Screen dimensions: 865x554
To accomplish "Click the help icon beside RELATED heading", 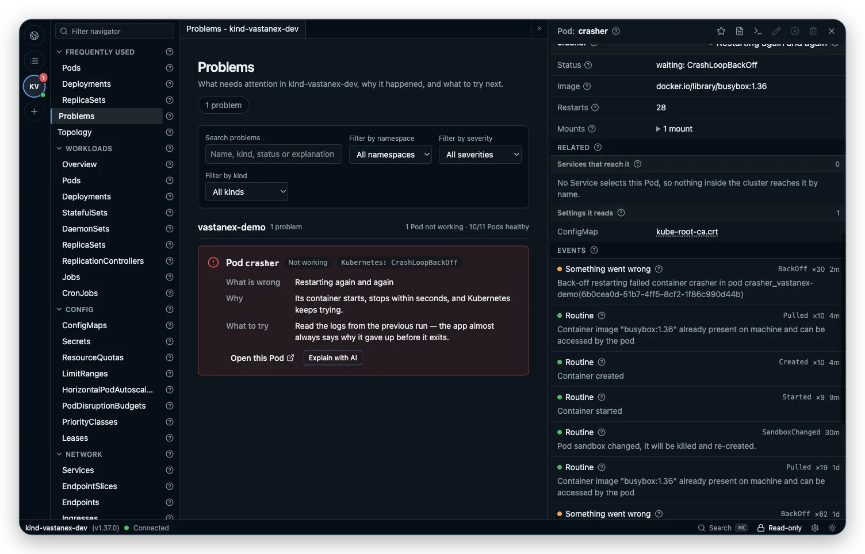I will point(598,147).
